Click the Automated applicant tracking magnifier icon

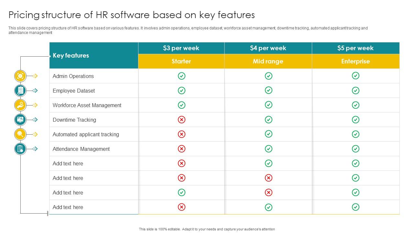coord(20,134)
